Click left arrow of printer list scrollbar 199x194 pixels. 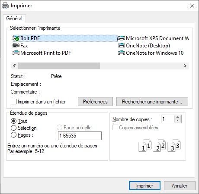click(x=14, y=66)
